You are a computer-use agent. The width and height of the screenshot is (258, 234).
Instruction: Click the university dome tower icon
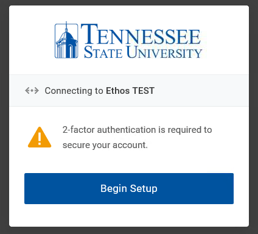[66, 41]
